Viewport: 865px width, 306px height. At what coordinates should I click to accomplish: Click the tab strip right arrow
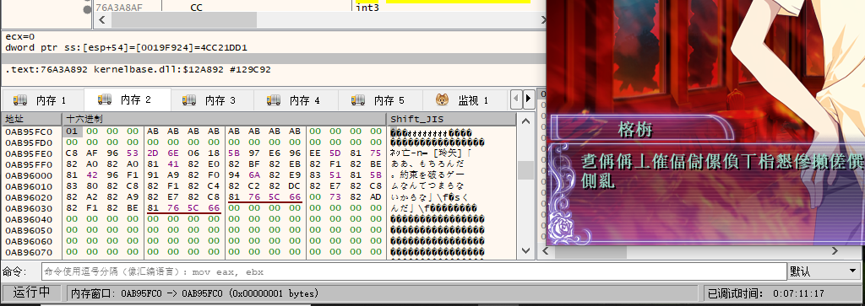click(528, 99)
